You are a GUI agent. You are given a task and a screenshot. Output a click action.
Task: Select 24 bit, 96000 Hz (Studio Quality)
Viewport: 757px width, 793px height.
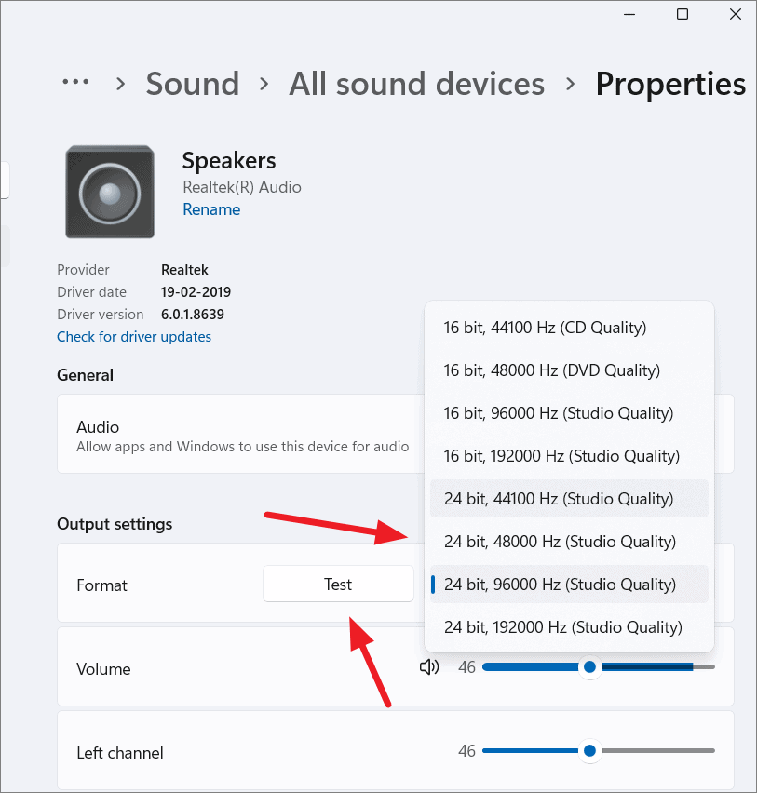tap(561, 585)
